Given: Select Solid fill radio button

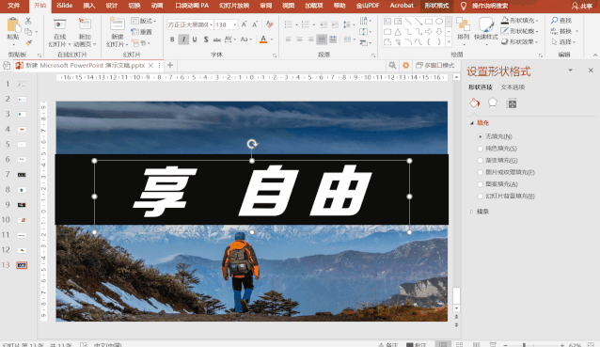Looking at the screenshot, I should (x=481, y=149).
